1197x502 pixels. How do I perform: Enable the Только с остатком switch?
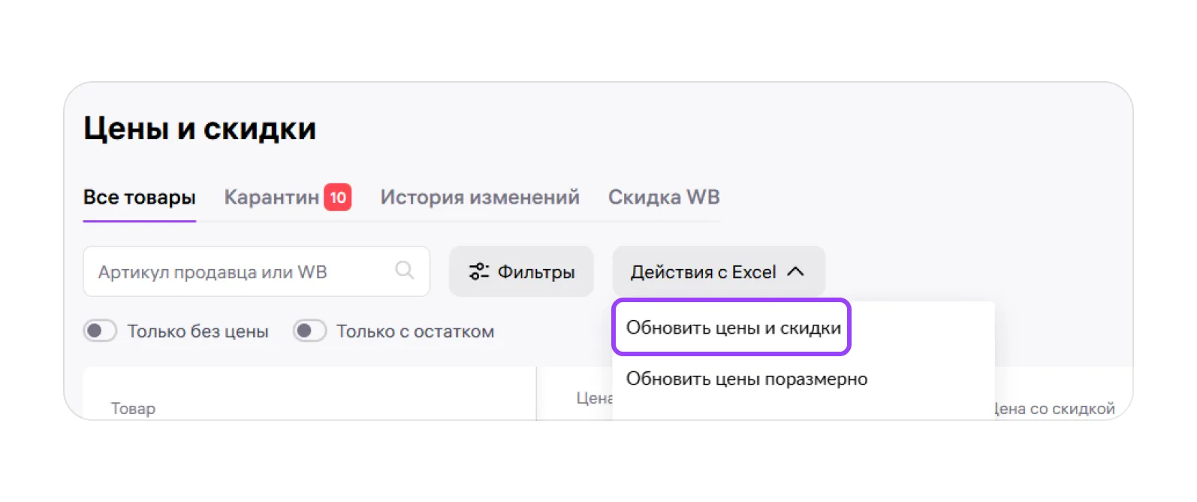pos(309,331)
